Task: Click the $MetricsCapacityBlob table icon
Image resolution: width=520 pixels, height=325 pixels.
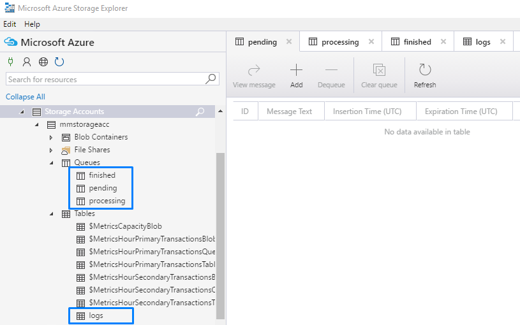Action: (x=80, y=227)
